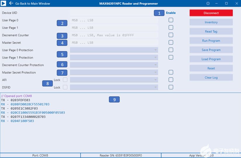Open User Page 1 Protection dropdown
241x158 pixels.
coord(114,57)
